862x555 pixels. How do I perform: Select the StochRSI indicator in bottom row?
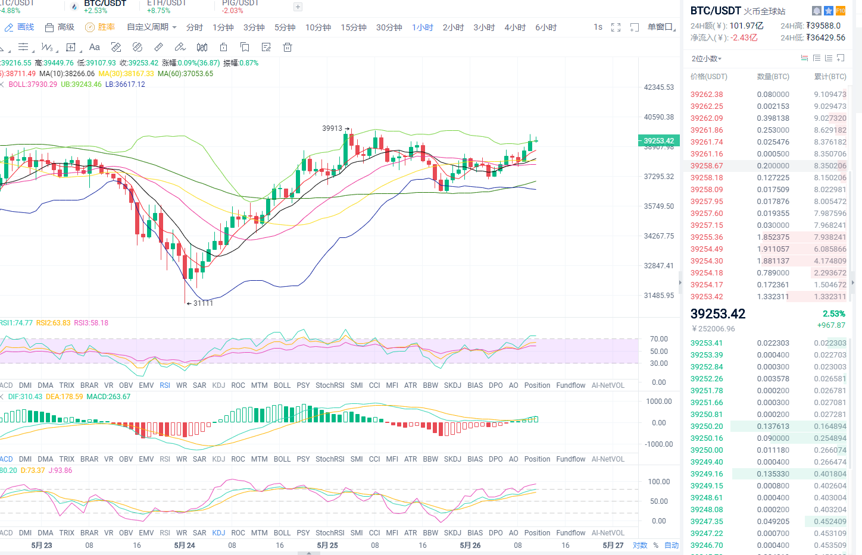[x=330, y=533]
